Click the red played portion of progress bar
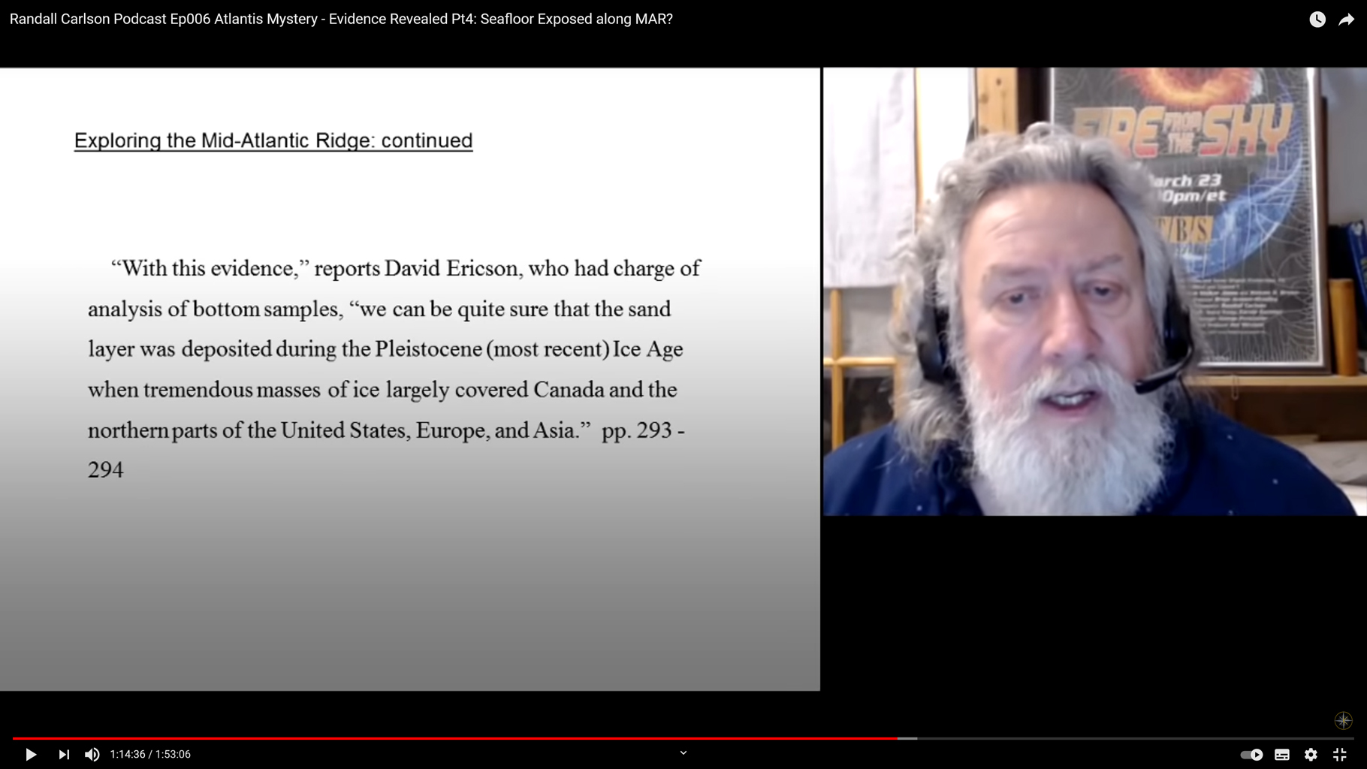 coord(451,738)
